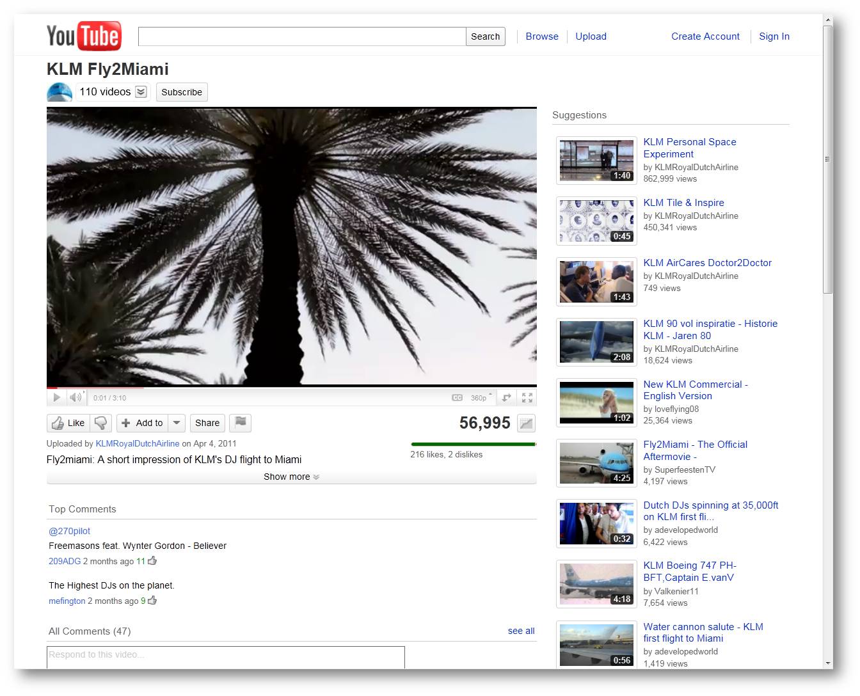Click the Add to button
The height and width of the screenshot is (696, 860).
(x=142, y=423)
